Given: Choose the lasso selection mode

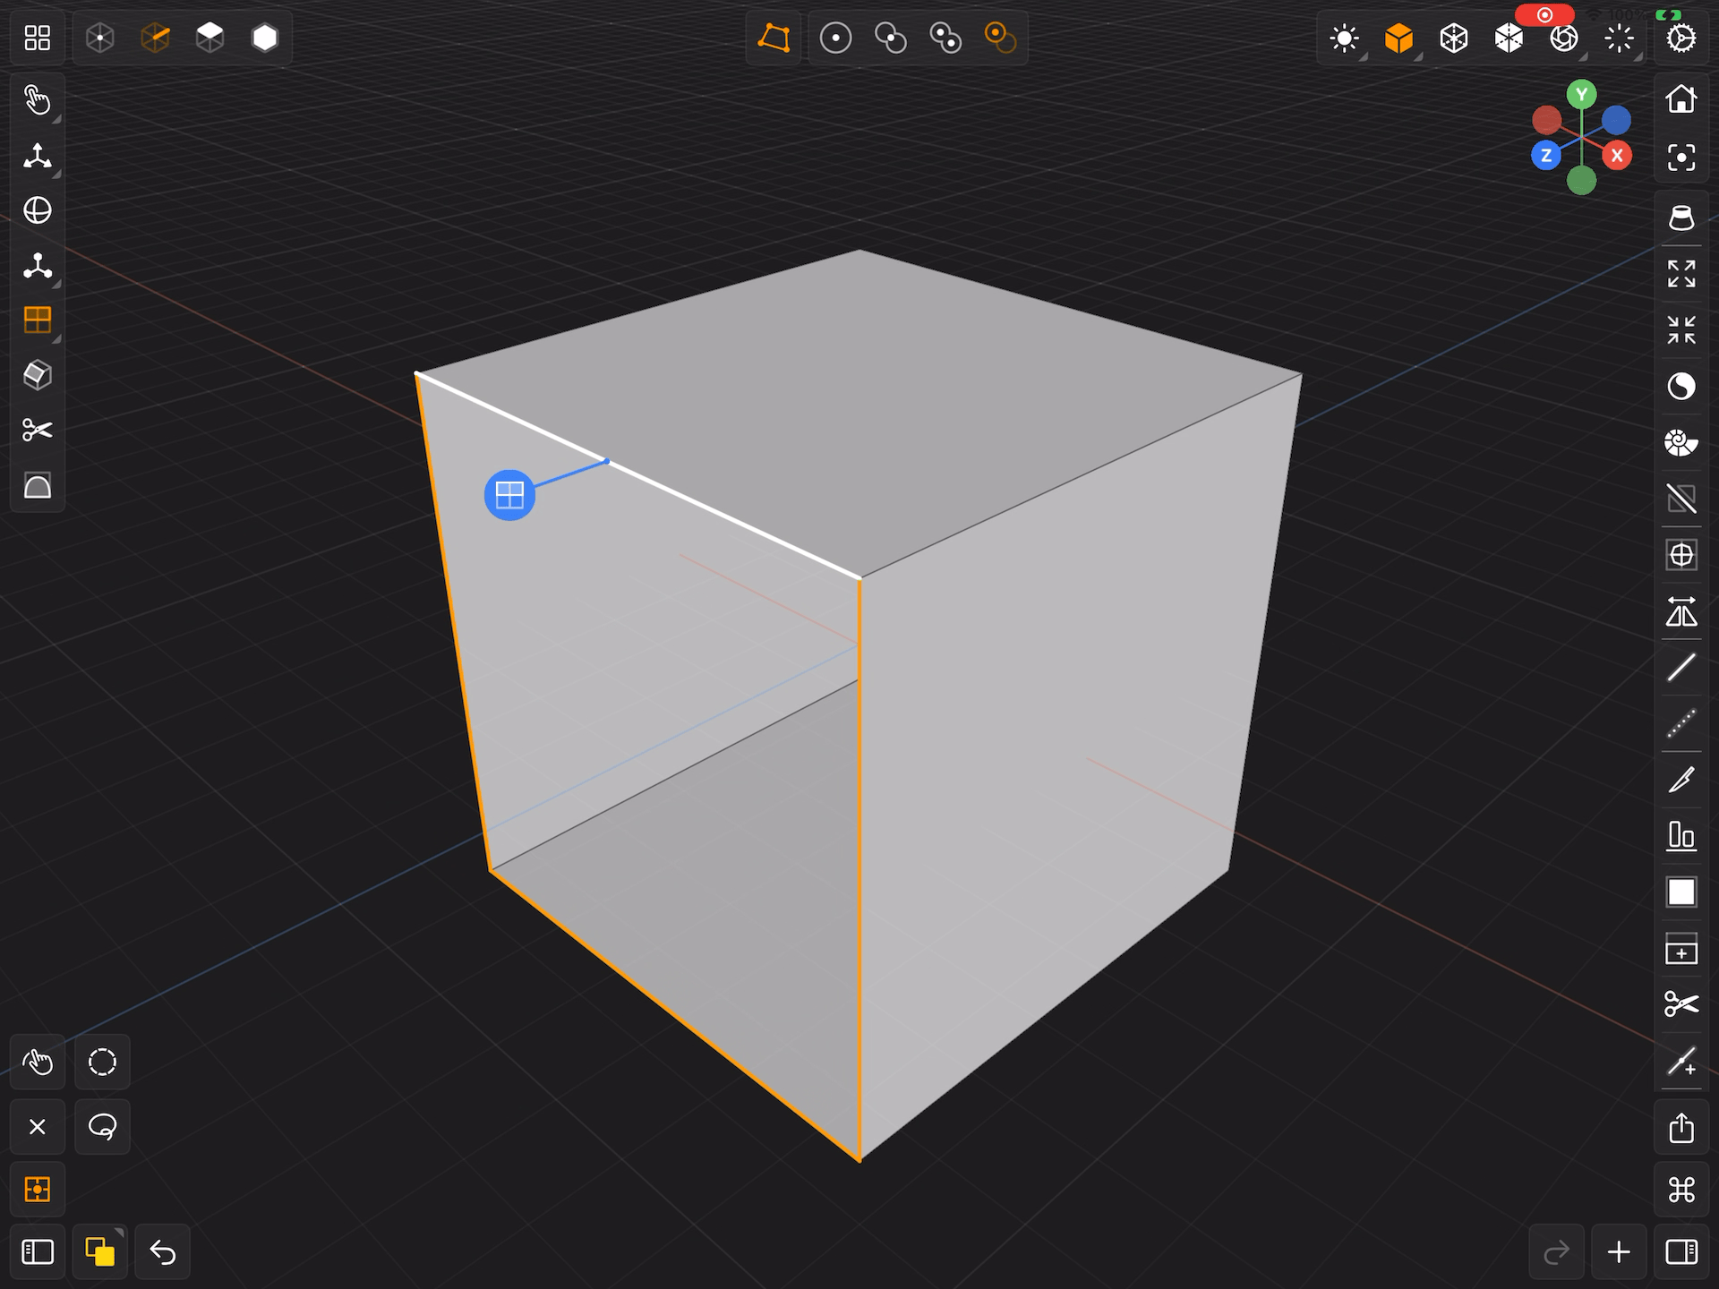Looking at the screenshot, I should click(102, 1127).
